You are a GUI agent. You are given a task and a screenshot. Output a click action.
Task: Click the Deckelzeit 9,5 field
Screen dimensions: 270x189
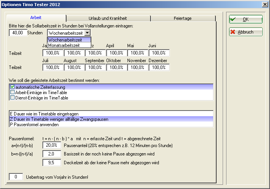(x=52, y=163)
